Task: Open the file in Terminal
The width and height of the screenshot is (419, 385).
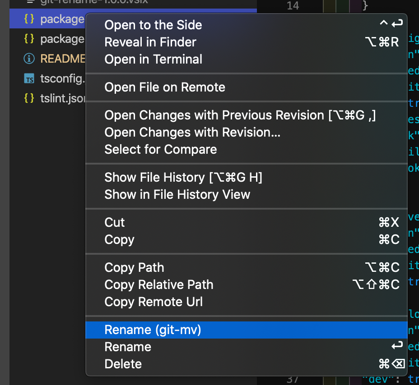Action: point(153,59)
